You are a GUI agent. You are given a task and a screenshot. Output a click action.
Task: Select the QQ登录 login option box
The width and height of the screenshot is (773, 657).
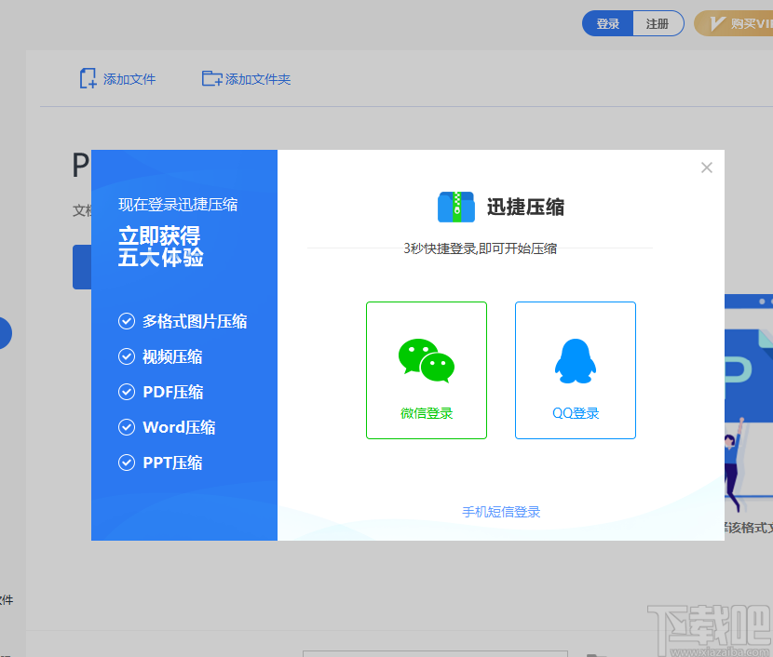[x=575, y=369]
